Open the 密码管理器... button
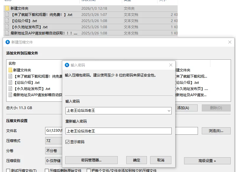 click(x=91, y=160)
